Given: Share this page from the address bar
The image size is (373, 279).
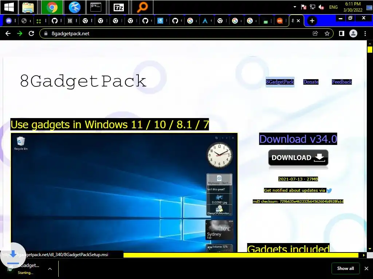Looking at the screenshot, I should pyautogui.click(x=315, y=33).
